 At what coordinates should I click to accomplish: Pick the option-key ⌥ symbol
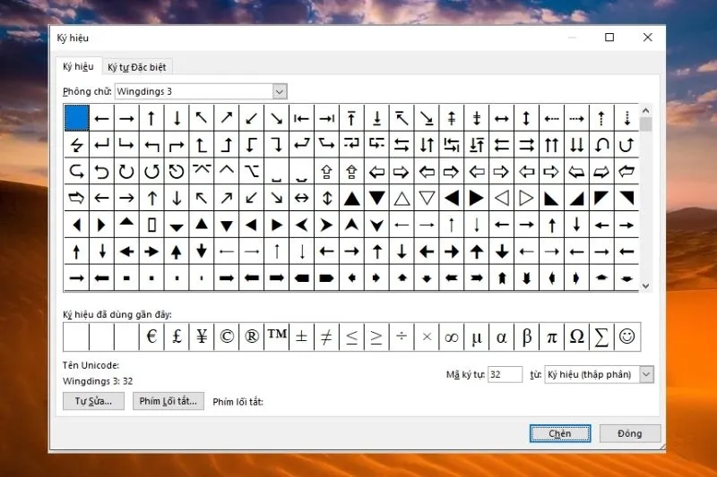pos(252,172)
